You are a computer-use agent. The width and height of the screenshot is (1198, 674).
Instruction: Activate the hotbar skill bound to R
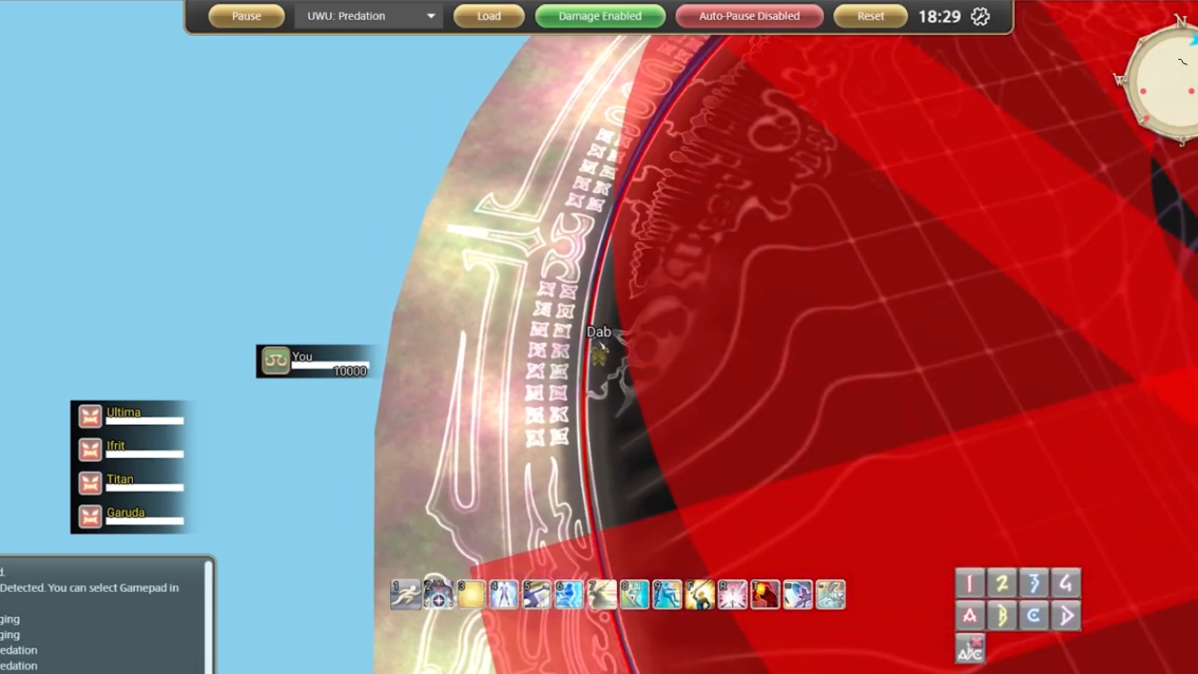732,595
